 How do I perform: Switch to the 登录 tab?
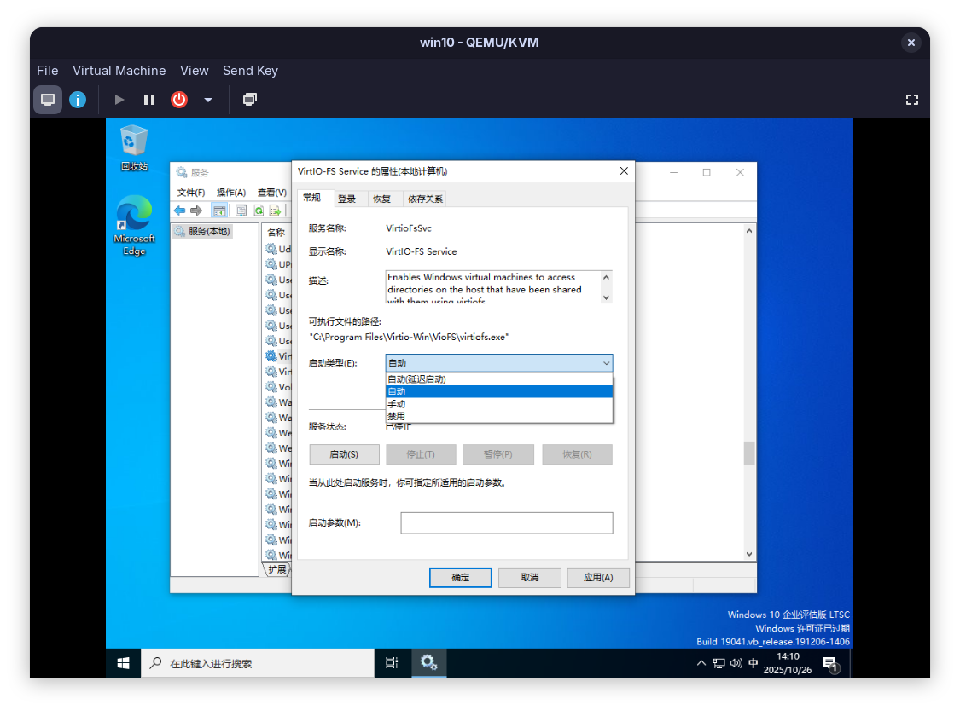pyautogui.click(x=346, y=199)
